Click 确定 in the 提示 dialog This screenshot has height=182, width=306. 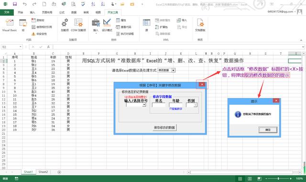pyautogui.click(x=268, y=130)
